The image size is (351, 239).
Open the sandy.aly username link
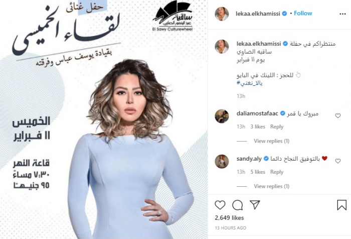point(249,159)
